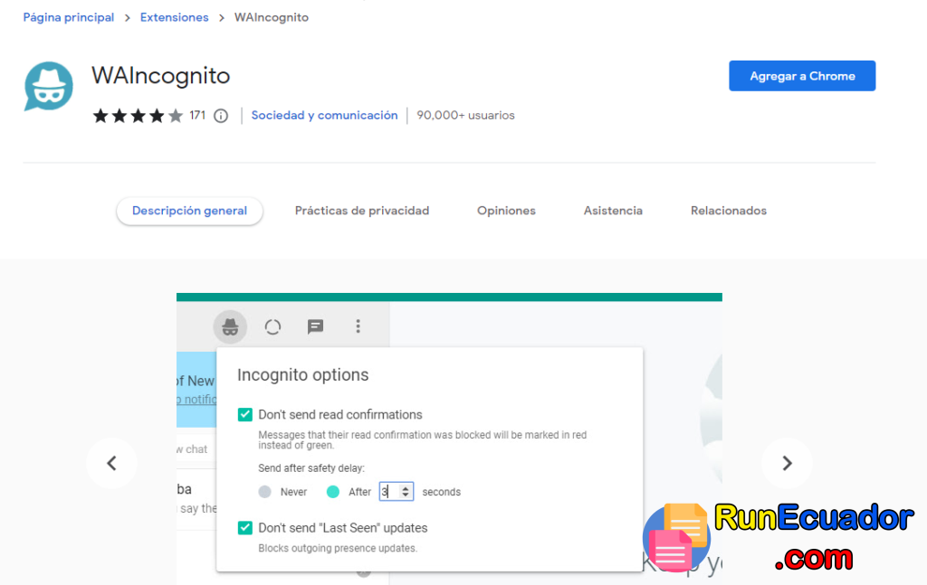The width and height of the screenshot is (927, 585).
Task: Open the three-dot overflow menu icon
Action: 358,326
